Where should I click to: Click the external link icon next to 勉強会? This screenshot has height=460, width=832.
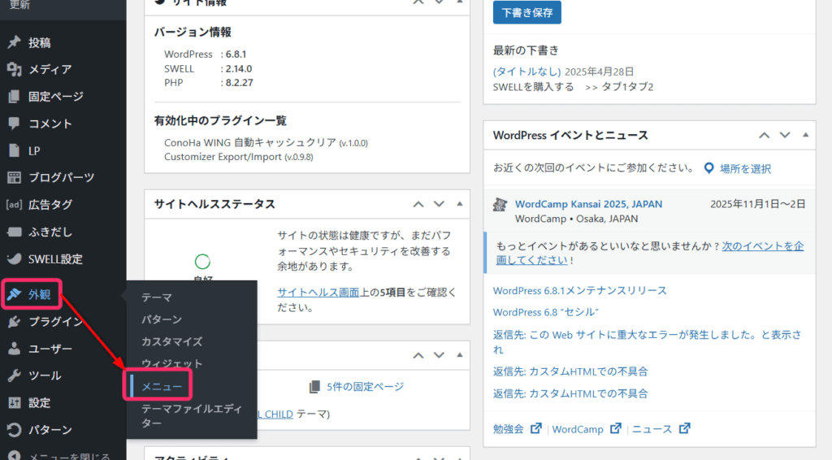pyautogui.click(x=536, y=428)
